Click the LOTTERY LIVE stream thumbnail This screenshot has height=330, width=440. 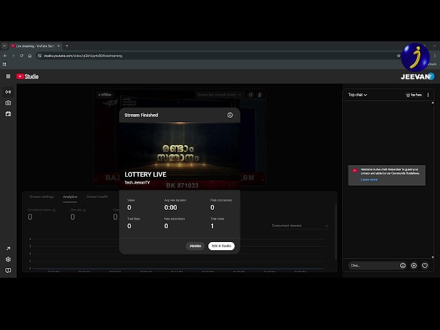point(179,157)
